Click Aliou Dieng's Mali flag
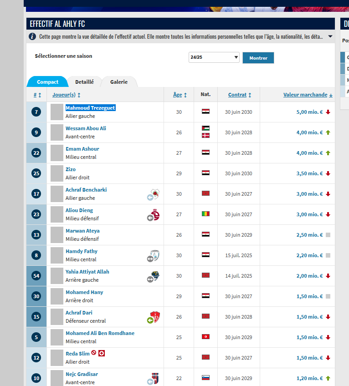This screenshot has height=386, width=349. click(x=205, y=213)
